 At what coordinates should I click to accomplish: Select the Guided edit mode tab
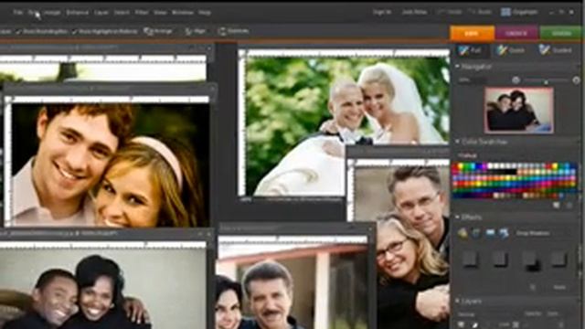click(x=557, y=50)
